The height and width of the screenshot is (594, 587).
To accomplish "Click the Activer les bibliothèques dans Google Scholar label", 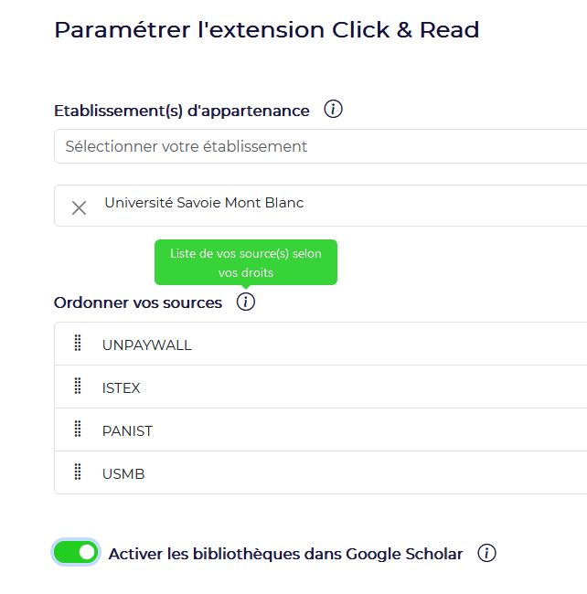I will pos(286,554).
